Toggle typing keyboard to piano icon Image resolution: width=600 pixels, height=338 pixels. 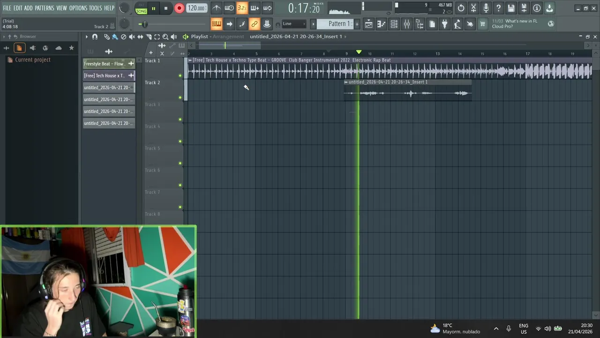216,24
